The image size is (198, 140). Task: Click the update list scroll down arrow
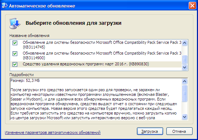pyautogui.click(x=184, y=67)
